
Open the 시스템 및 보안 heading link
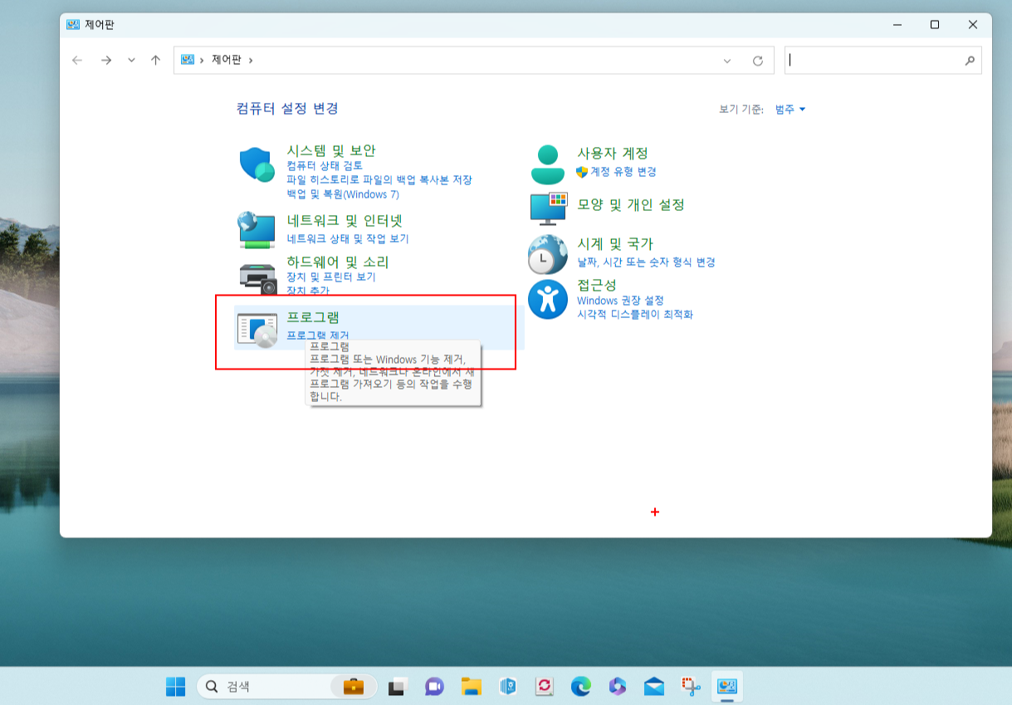point(331,150)
